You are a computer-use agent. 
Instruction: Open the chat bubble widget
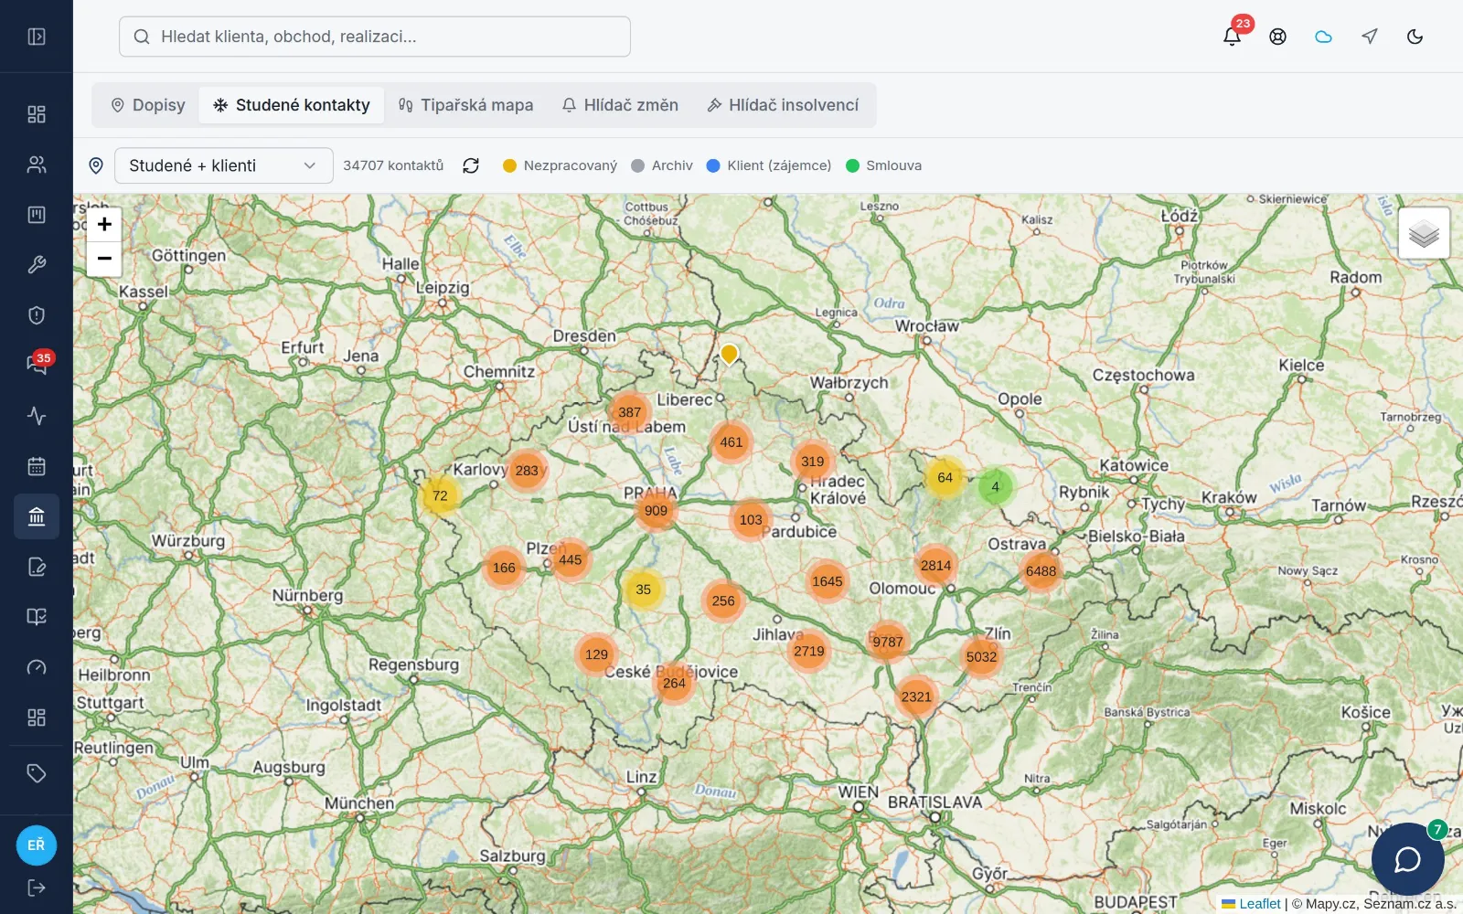[1407, 859]
